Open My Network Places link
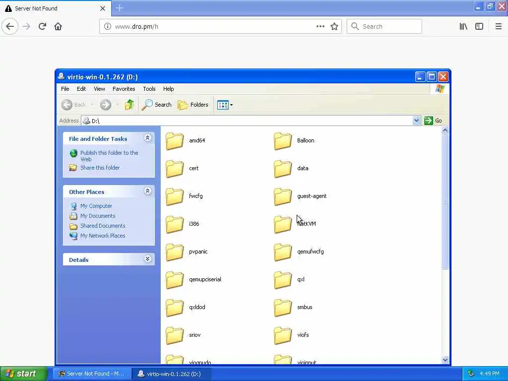Viewport: 508px width, 381px height. coord(103,236)
